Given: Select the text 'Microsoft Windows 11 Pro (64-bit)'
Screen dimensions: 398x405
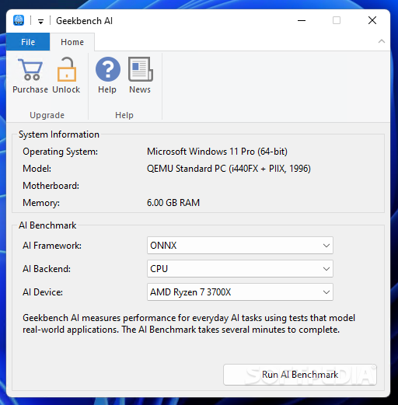Looking at the screenshot, I should coord(217,152).
